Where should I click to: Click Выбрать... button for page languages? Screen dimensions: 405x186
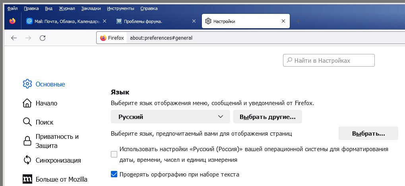tap(368, 133)
